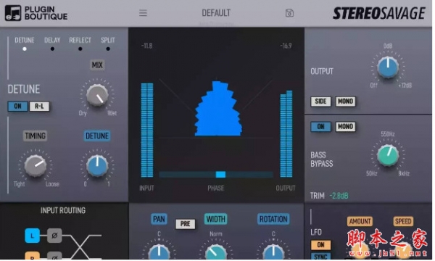
Task: Click the -11.8 input peak readout
Action: (x=146, y=46)
